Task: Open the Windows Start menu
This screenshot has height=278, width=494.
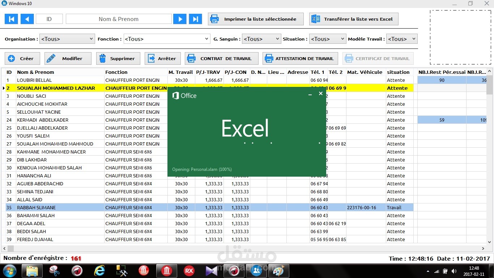Action: tap(9, 271)
